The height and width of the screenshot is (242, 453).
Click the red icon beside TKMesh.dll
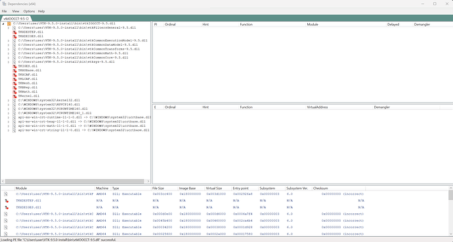[14, 84]
